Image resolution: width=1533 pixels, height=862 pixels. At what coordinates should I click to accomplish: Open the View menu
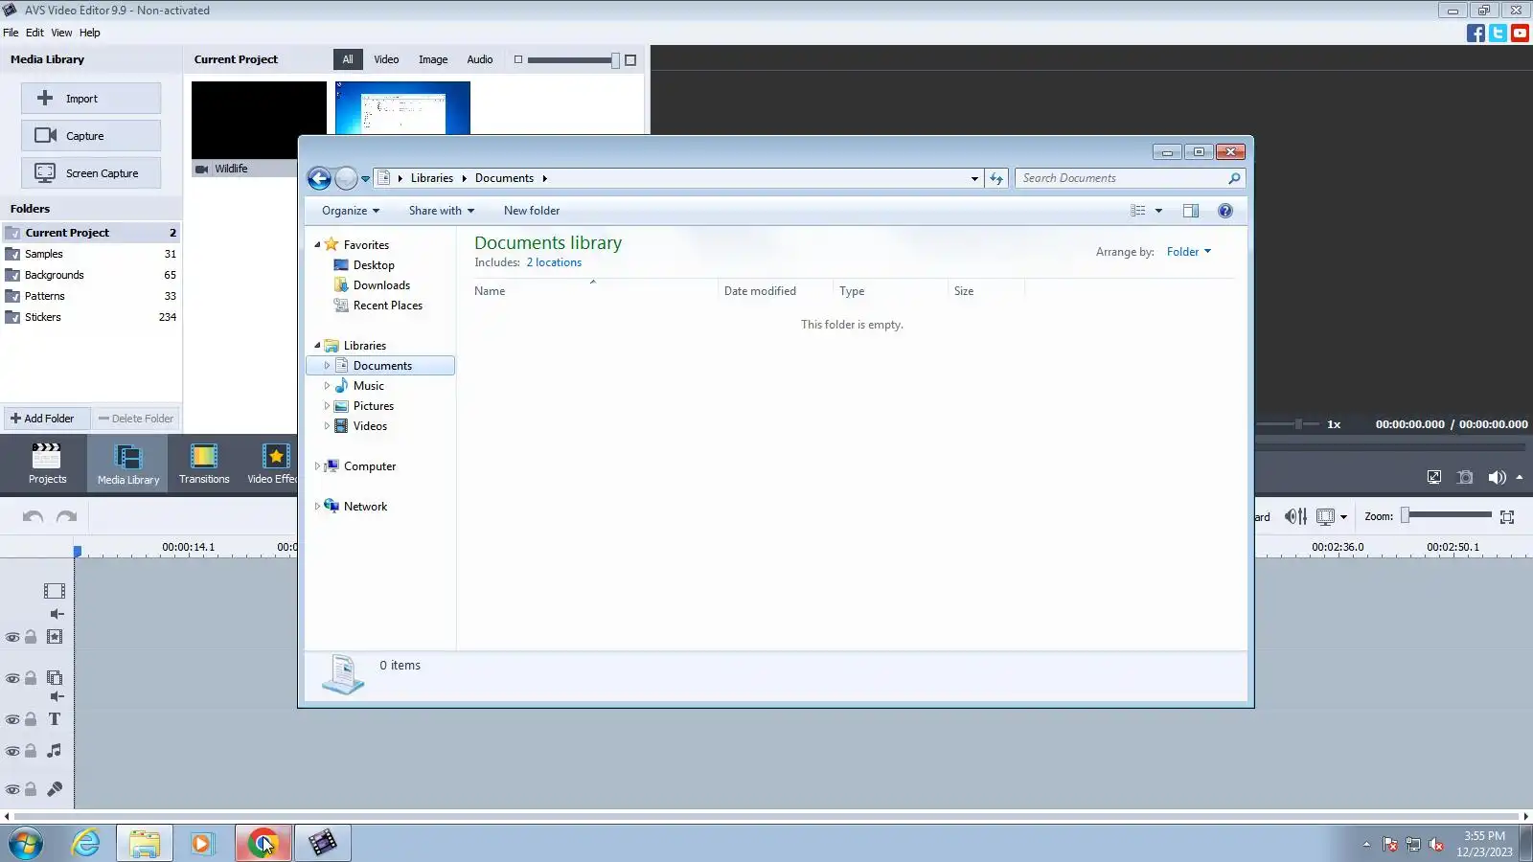click(x=61, y=33)
